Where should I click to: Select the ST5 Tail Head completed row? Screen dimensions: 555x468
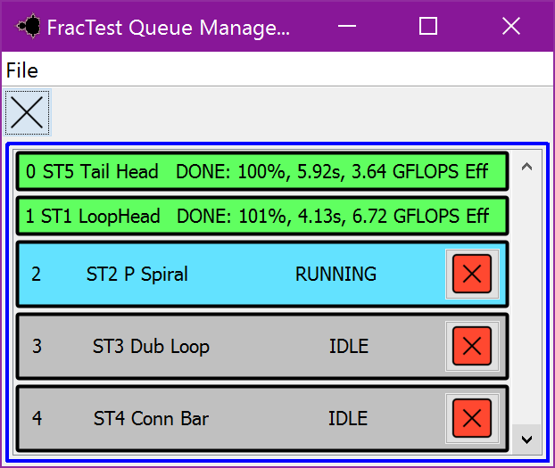[262, 171]
